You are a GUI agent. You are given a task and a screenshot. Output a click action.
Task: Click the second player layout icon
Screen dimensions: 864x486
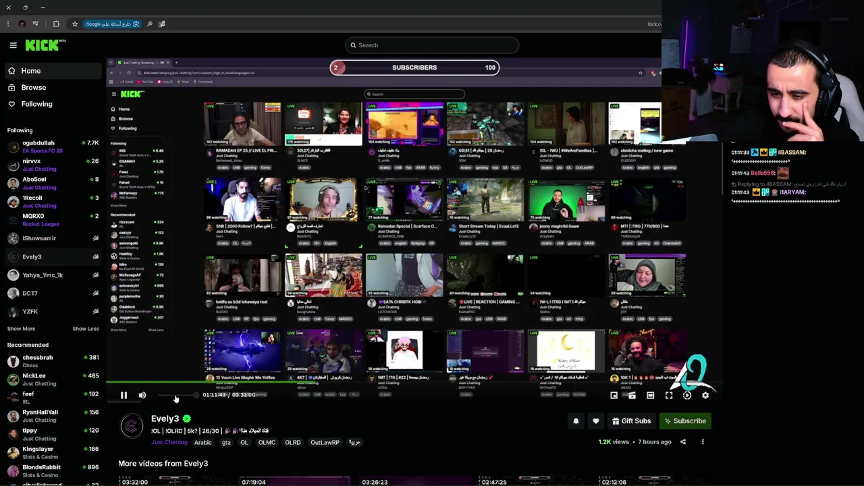tap(632, 396)
